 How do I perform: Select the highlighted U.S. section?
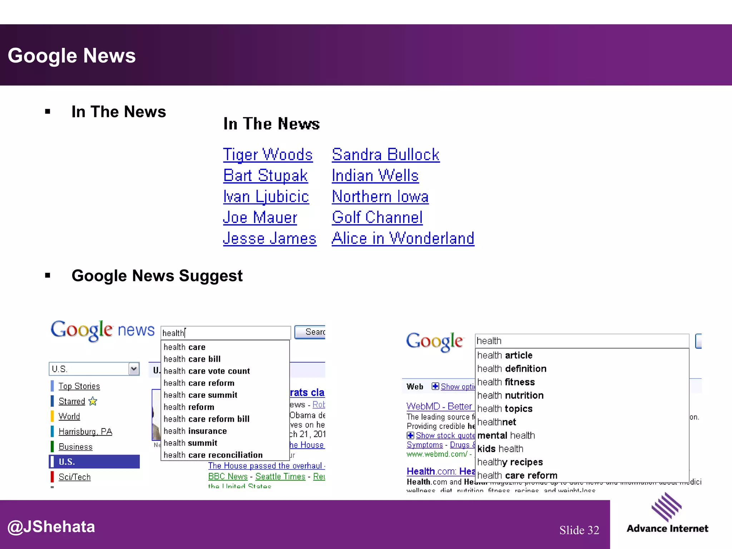coord(94,461)
